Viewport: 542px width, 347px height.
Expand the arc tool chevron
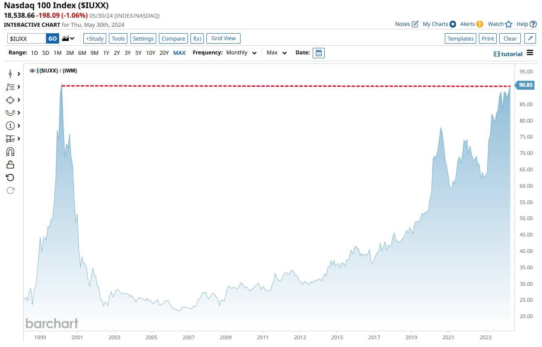coord(19,113)
